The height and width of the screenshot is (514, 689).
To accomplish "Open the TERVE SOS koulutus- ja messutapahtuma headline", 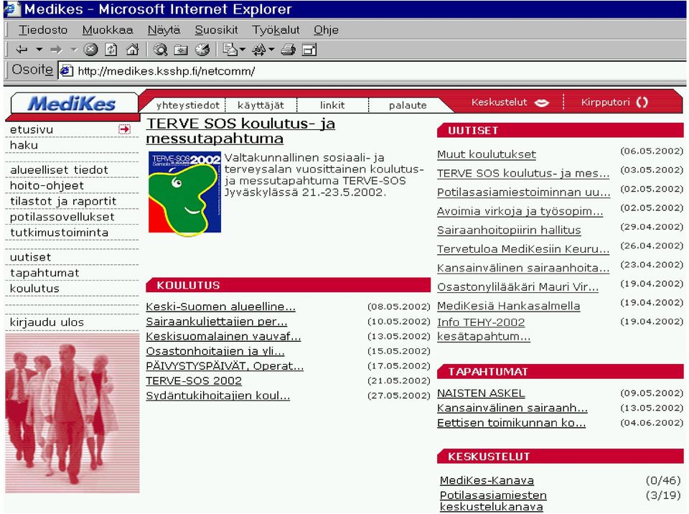I will (x=240, y=131).
